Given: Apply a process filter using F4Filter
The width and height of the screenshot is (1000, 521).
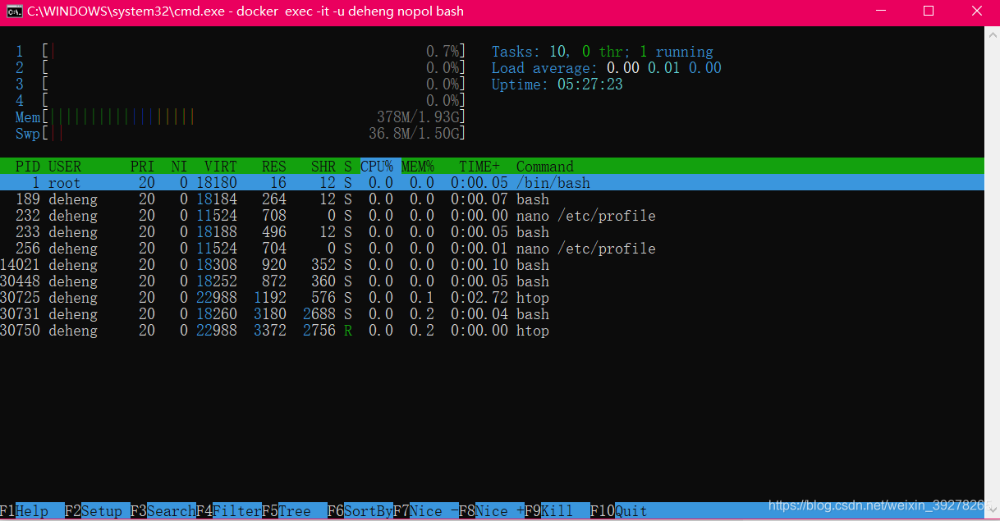Looking at the screenshot, I should click(x=222, y=510).
